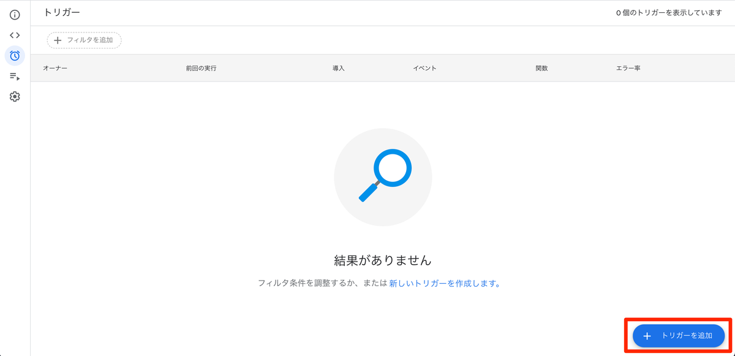The height and width of the screenshot is (356, 735).
Task: Click the magnifying glass empty-state illustration
Action: tap(383, 177)
